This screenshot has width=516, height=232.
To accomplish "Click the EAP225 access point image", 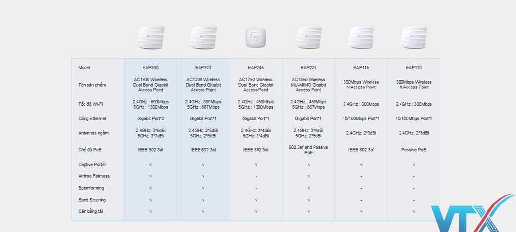I will (309, 38).
